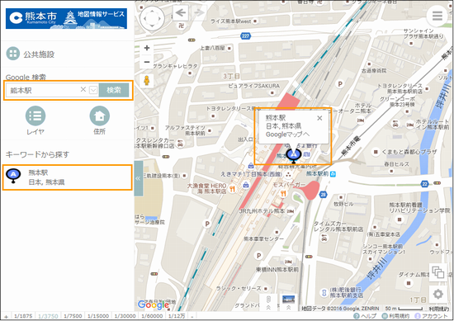Click the モスバーガー restaurant marker
The image size is (454, 321).
tap(283, 193)
